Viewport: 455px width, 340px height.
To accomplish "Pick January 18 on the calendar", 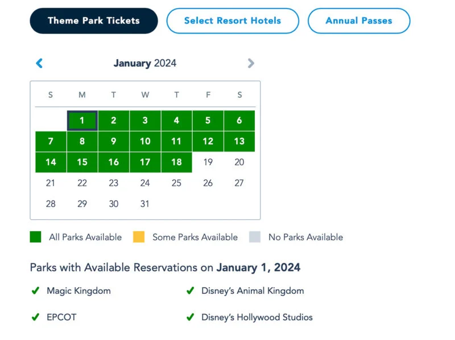I will pos(176,162).
